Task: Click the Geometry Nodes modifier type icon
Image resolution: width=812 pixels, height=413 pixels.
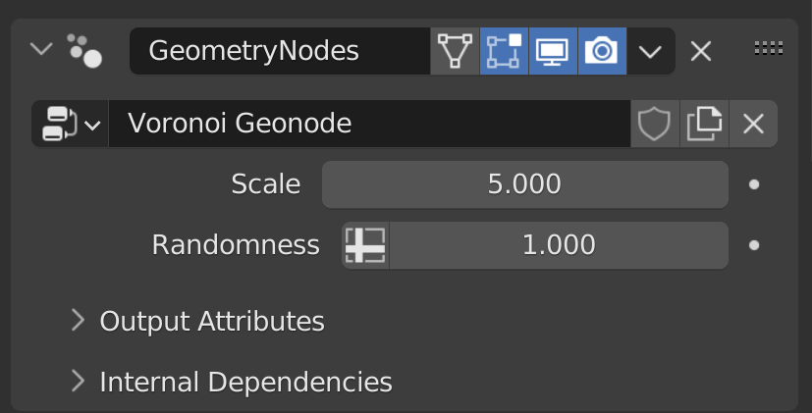Action: coord(84,51)
